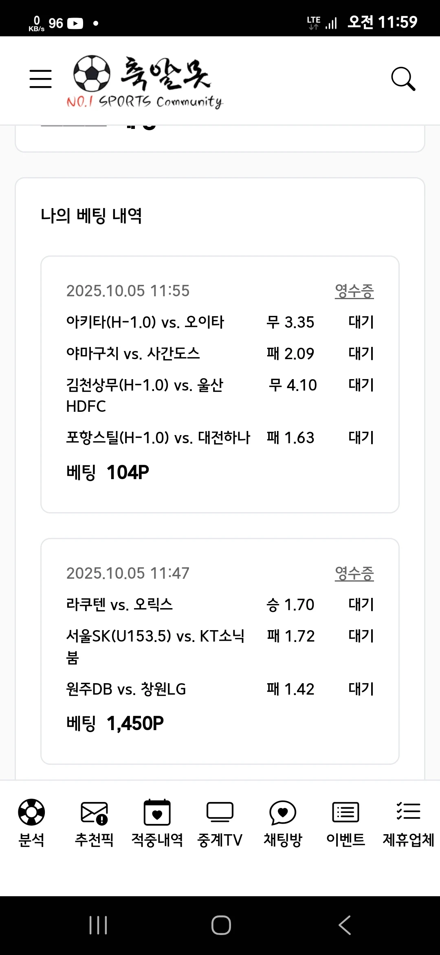Select the 라쿠텐 vs. 오릭스 bet row
The height and width of the screenshot is (955, 440).
(119, 605)
